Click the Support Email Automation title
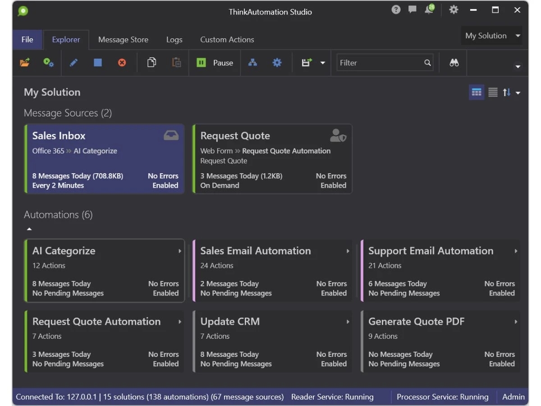This screenshot has width=541, height=406. pyautogui.click(x=431, y=251)
